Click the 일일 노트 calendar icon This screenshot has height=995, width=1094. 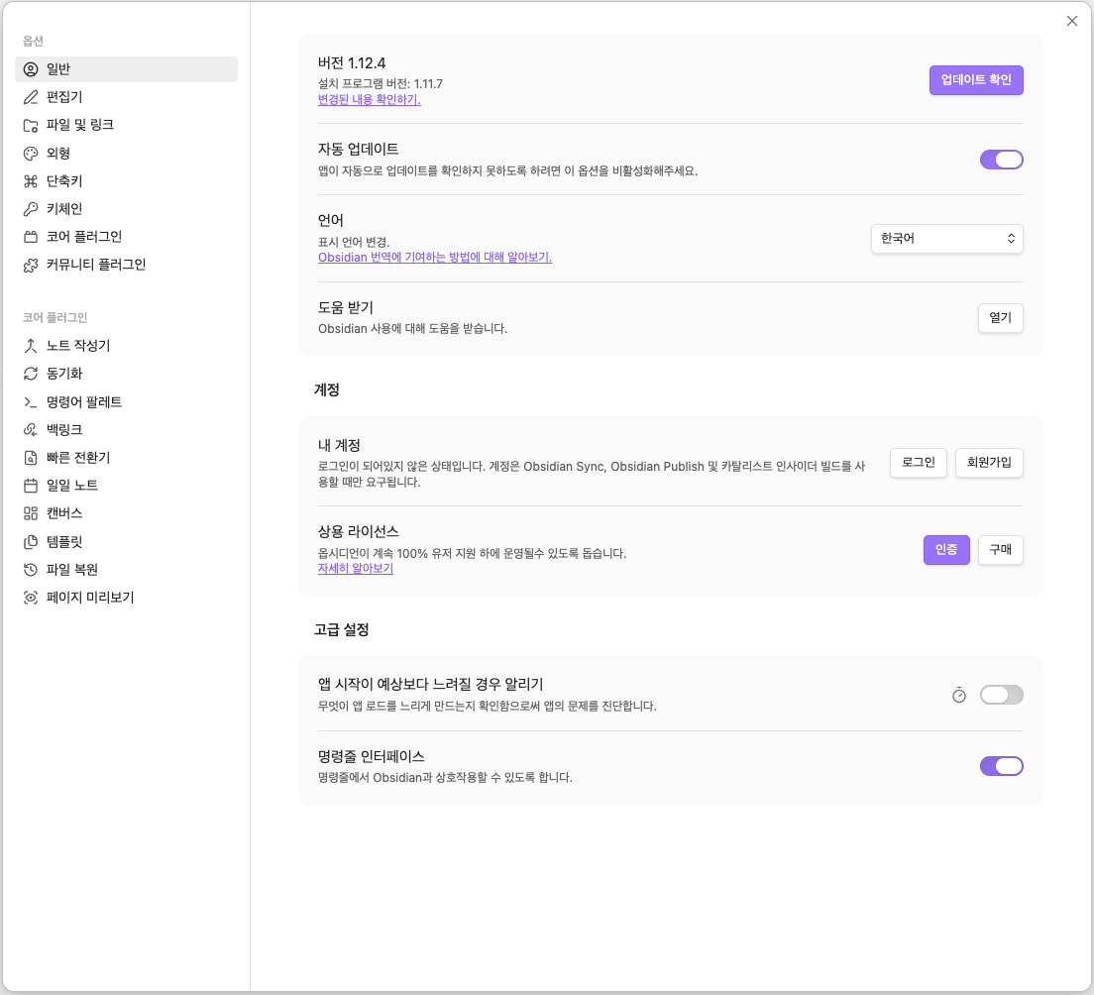31,486
